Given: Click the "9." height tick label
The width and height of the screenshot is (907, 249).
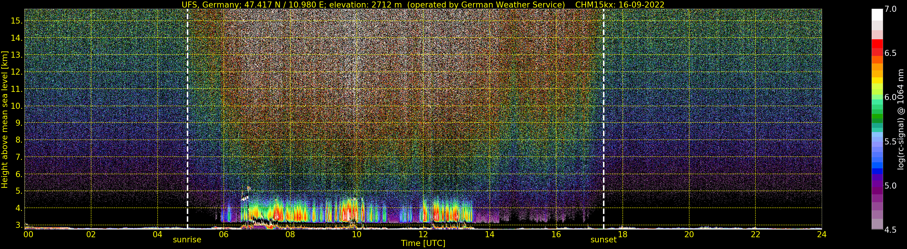Looking at the screenshot, I should click(x=19, y=123).
